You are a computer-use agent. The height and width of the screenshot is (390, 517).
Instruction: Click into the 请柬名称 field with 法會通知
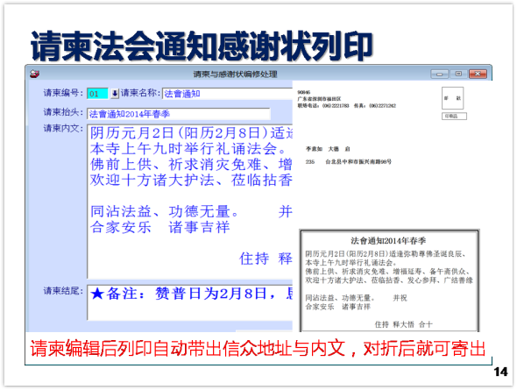pyautogui.click(x=227, y=94)
